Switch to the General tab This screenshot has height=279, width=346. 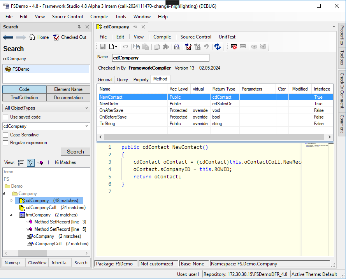[105, 80]
